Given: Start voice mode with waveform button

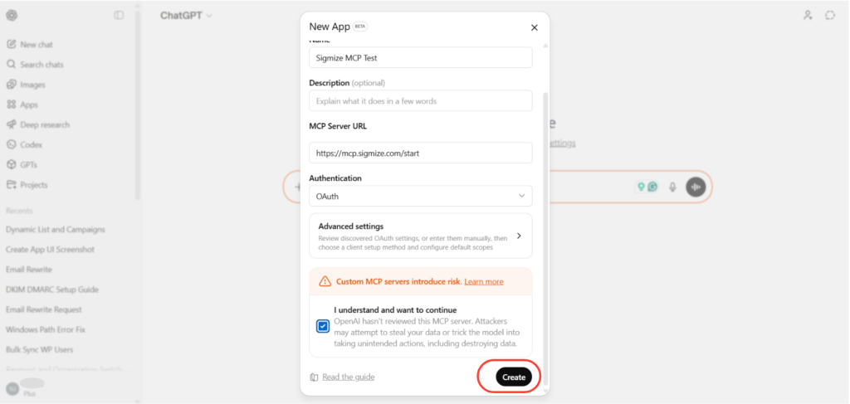Looking at the screenshot, I should 696,187.
